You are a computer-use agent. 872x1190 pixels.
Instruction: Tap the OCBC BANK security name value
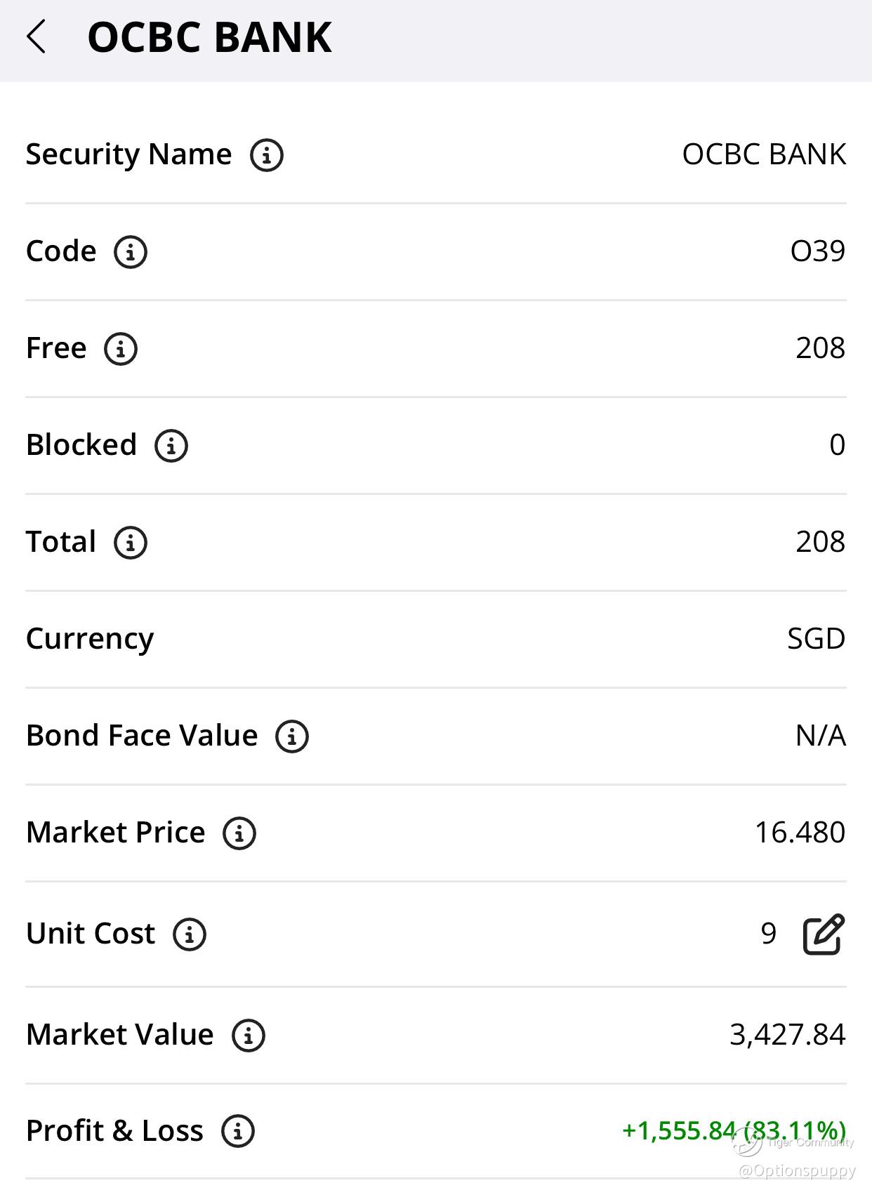(764, 154)
